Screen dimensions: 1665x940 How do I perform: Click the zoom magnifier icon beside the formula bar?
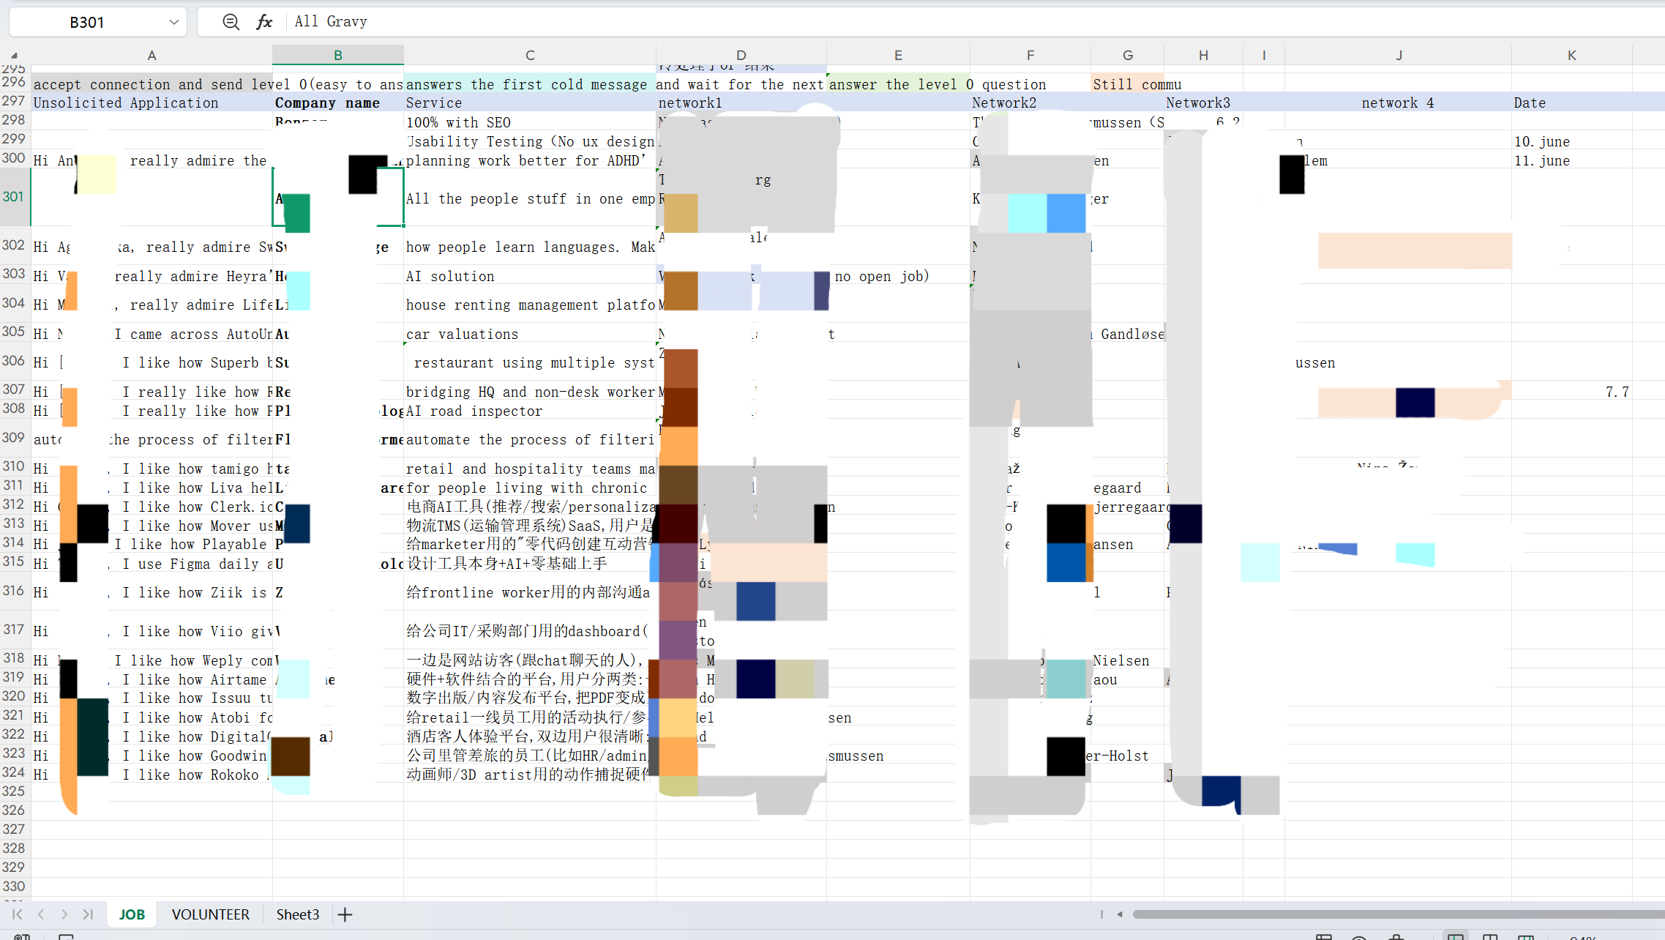231,22
